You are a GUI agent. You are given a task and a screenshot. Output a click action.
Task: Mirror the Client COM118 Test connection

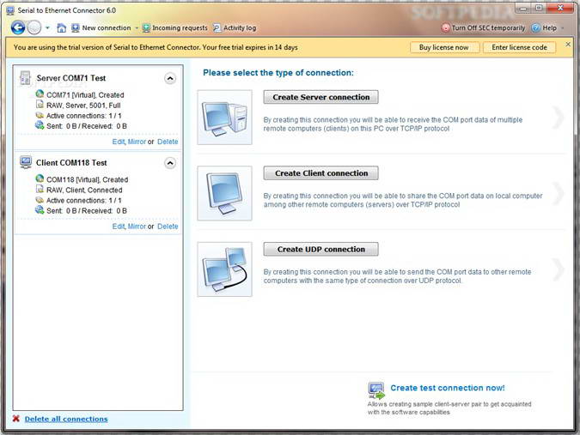pos(137,226)
